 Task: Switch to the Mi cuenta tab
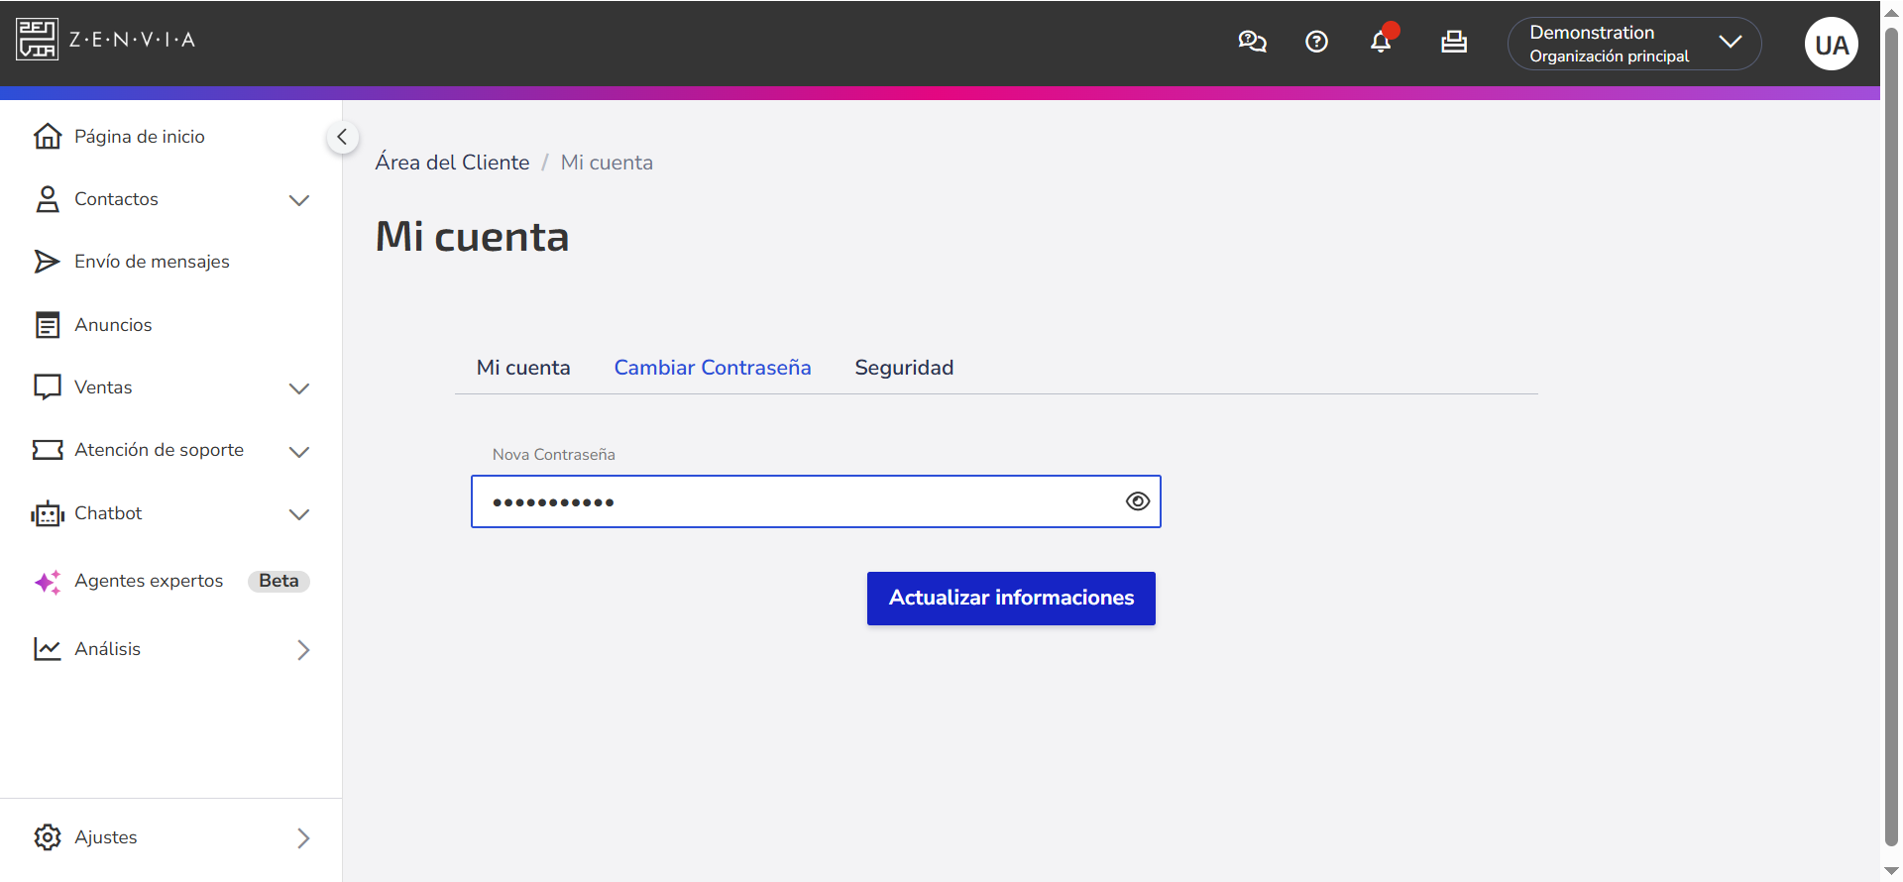tap(523, 368)
